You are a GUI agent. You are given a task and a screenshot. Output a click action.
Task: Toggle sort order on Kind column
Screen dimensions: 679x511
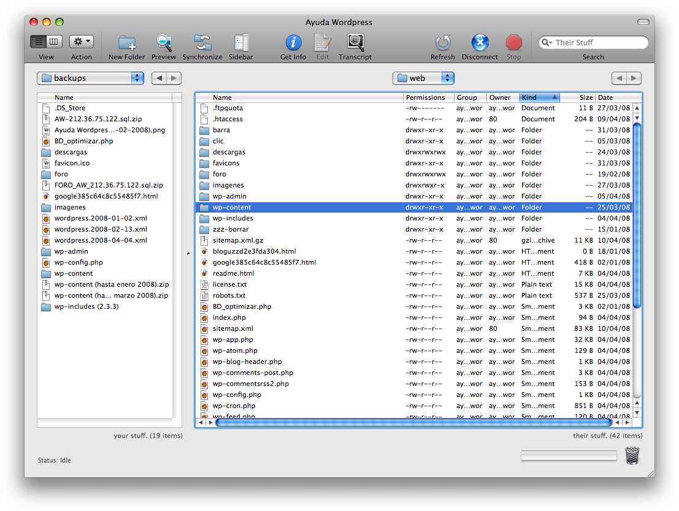click(539, 97)
